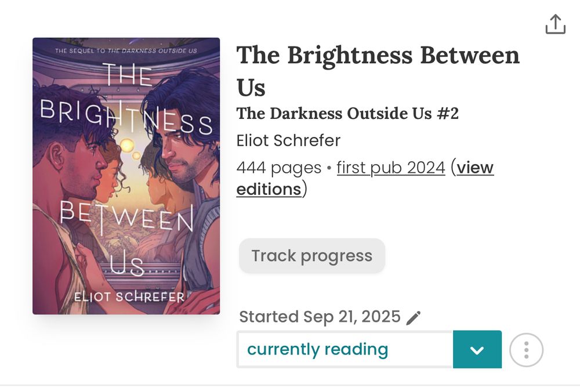Edit the start date with the pencil icon
The width and height of the screenshot is (580, 391).
point(414,317)
